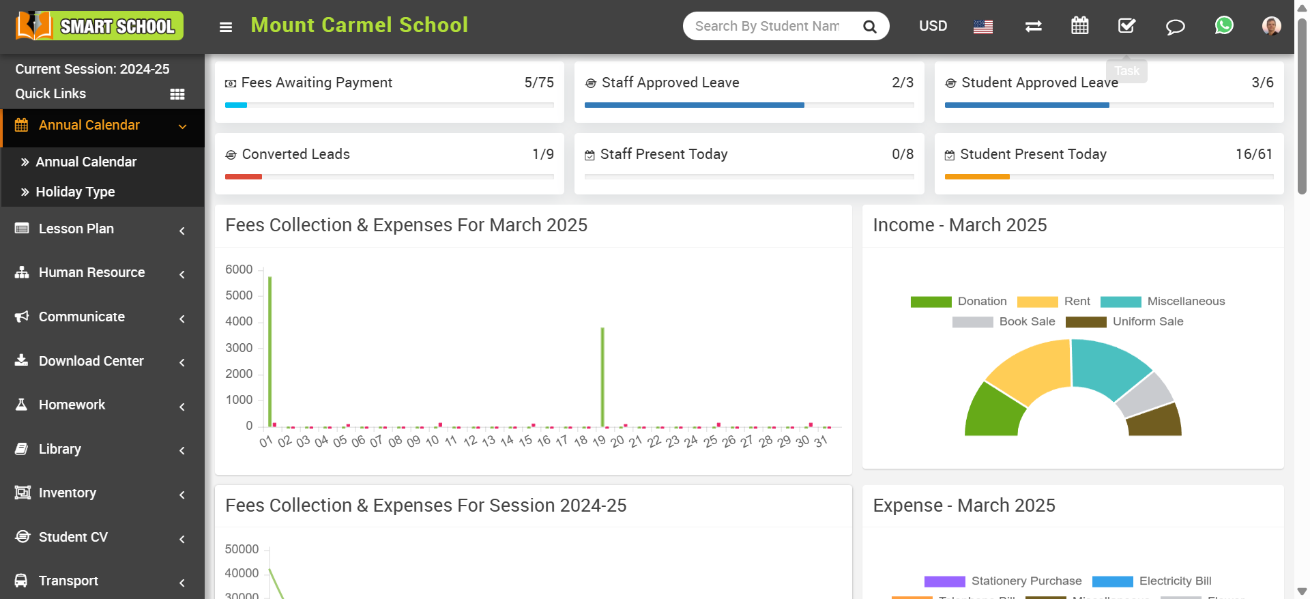
Task: Click the Inventory icon
Action: (23, 493)
